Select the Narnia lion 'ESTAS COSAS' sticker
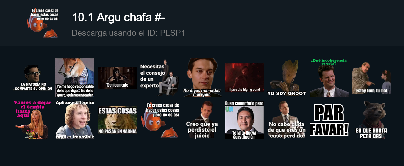 [x=117, y=120]
